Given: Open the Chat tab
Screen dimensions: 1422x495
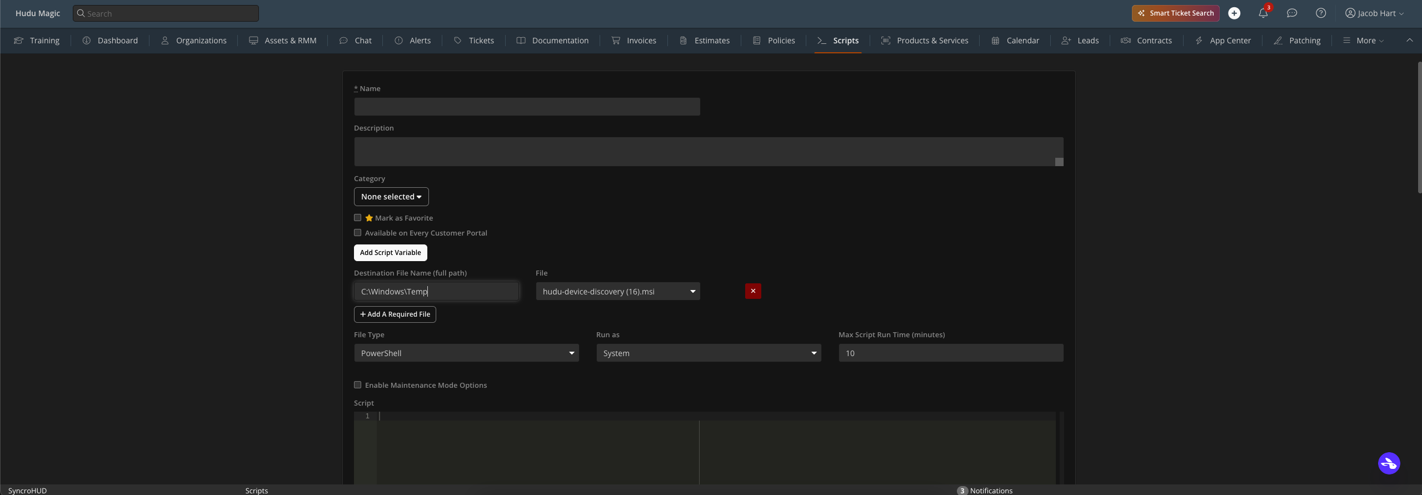Looking at the screenshot, I should [355, 41].
